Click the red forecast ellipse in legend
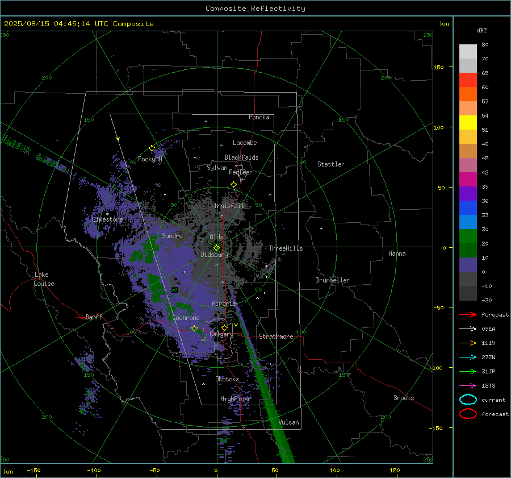Viewport: 511px width, 478px height. (468, 414)
